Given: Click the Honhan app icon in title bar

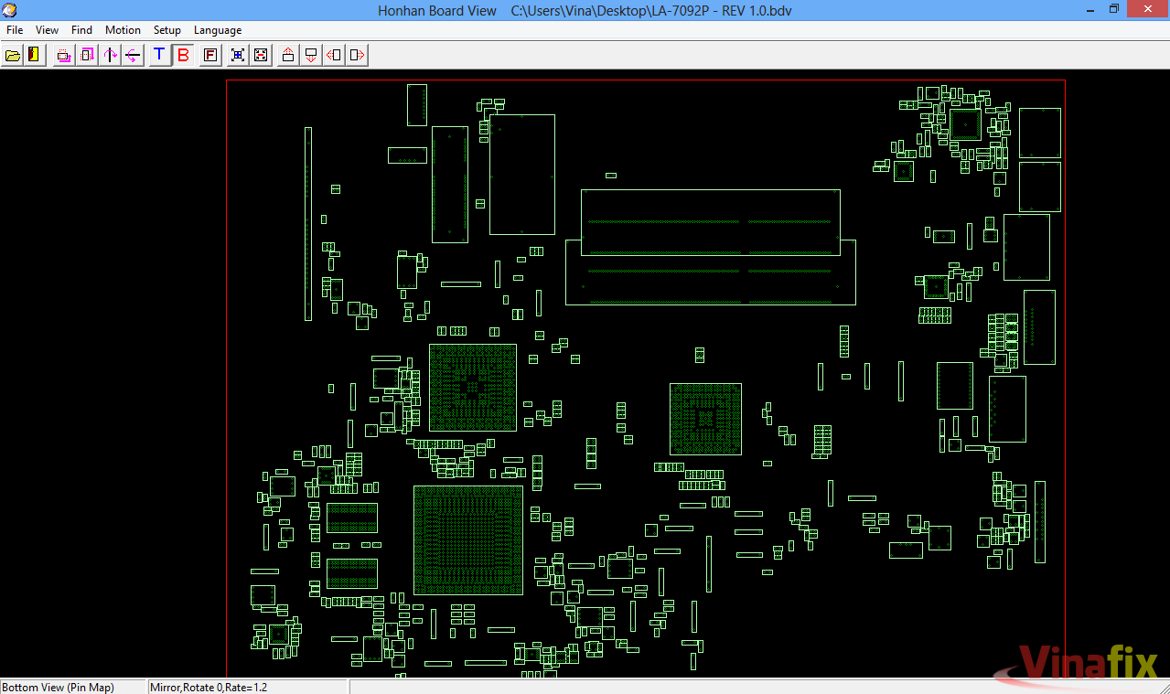Looking at the screenshot, I should [10, 10].
